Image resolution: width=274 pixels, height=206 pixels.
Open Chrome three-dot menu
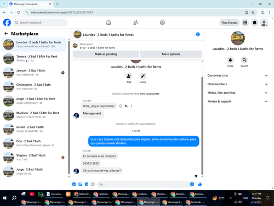click(x=270, y=12)
